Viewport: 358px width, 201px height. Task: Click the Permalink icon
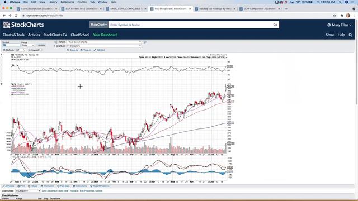41,186
